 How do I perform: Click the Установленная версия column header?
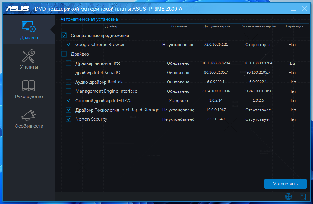coord(259,26)
